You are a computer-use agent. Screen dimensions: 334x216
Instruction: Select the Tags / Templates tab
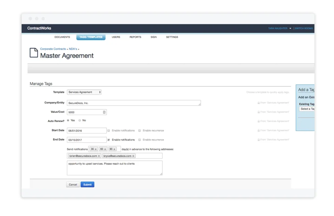91,37
